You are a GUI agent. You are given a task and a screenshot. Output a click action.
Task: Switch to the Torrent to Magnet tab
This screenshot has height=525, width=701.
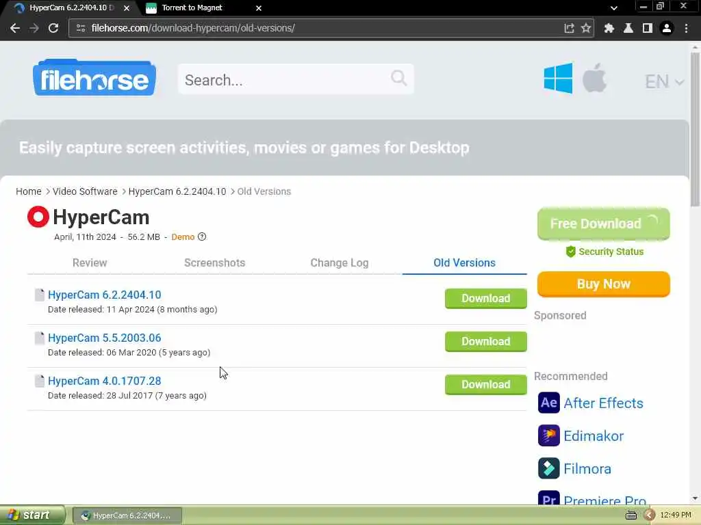pos(192,8)
